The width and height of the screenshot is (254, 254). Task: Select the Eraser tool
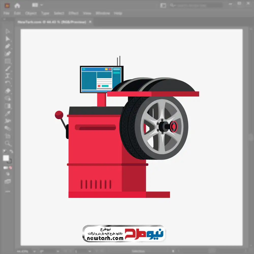(8, 91)
